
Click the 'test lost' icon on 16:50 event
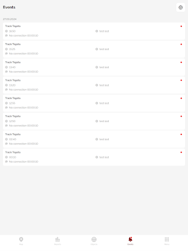[96, 31]
